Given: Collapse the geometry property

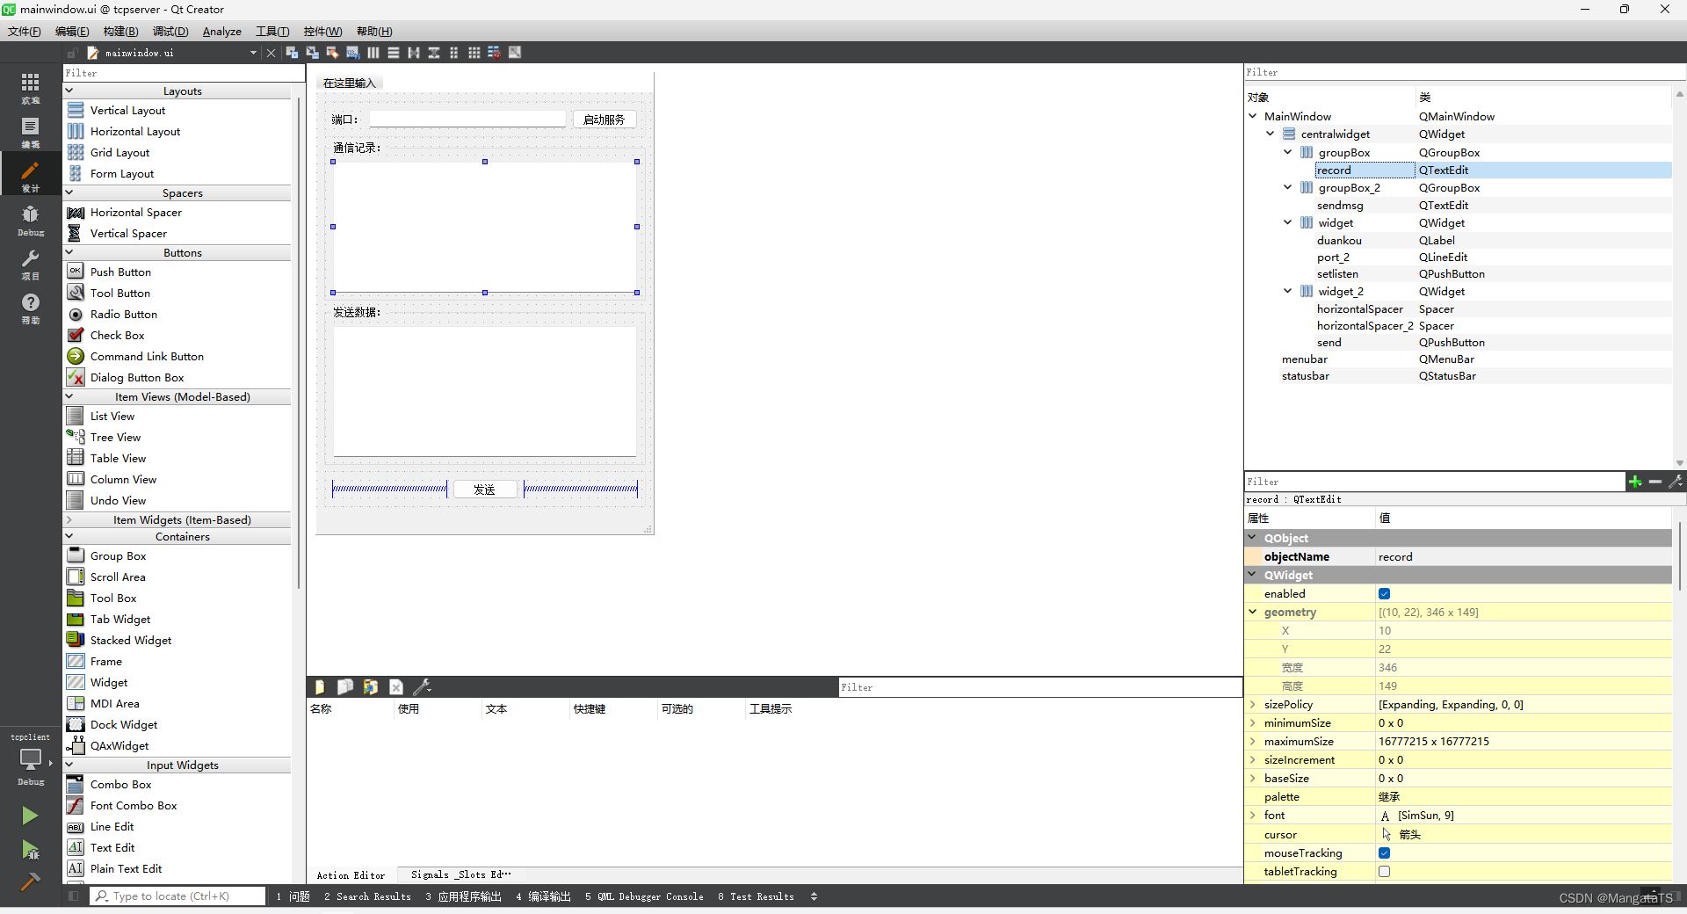Looking at the screenshot, I should coord(1253,613).
